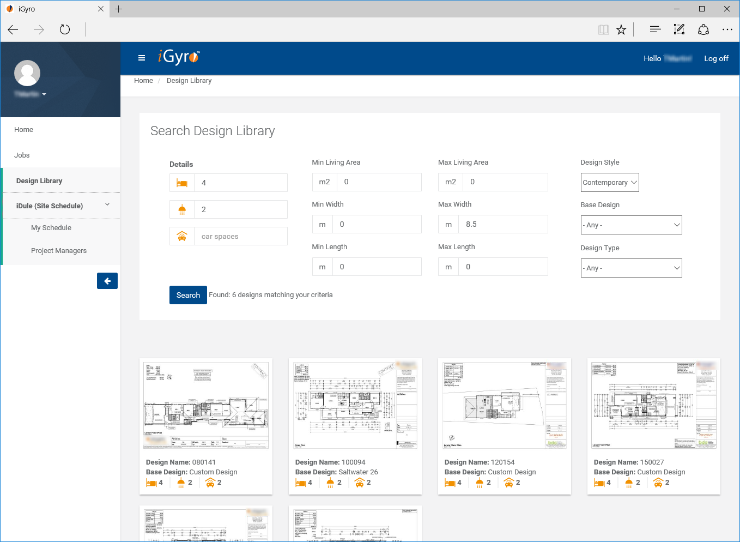Screen dimensions: 740x542
Task: Click the car spaces input field
Action: point(241,236)
